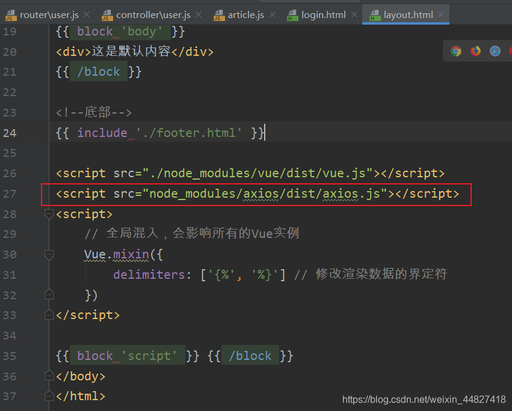This screenshot has width=512, height=411.
Task: Switch to article.js tab
Action: click(x=246, y=15)
